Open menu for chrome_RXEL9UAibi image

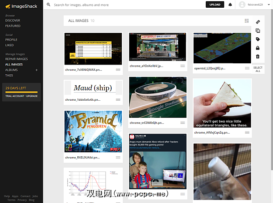coord(118,158)
